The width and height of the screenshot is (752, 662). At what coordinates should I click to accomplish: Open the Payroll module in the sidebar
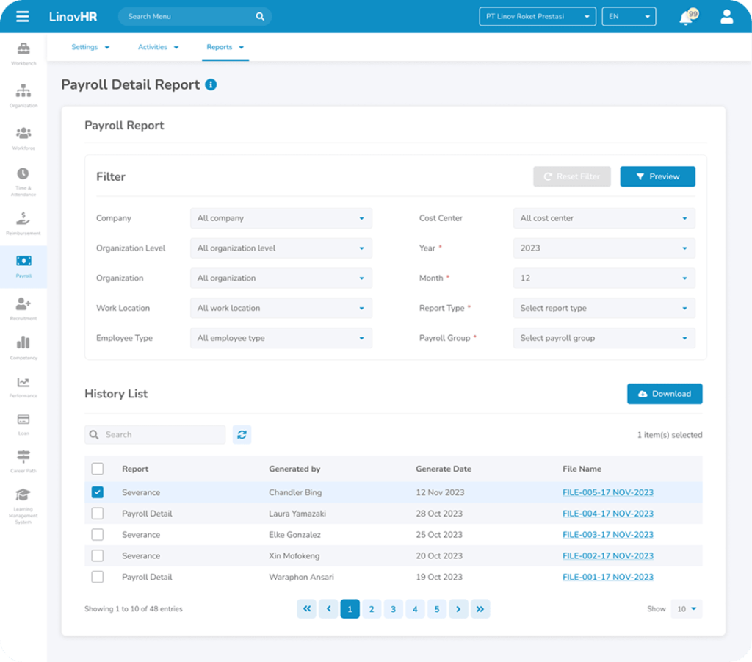click(x=23, y=267)
